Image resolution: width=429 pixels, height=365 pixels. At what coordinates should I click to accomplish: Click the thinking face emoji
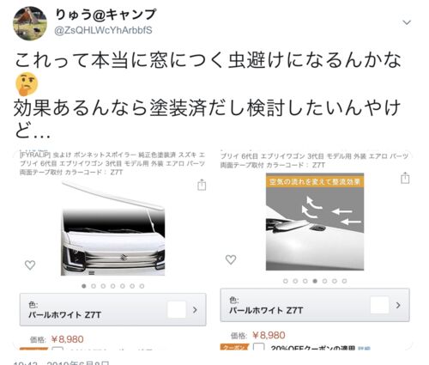(x=27, y=84)
